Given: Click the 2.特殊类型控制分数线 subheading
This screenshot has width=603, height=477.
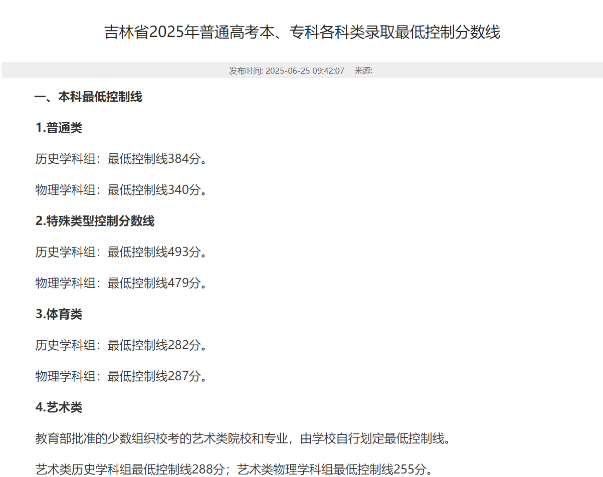Looking at the screenshot, I should click(95, 221).
